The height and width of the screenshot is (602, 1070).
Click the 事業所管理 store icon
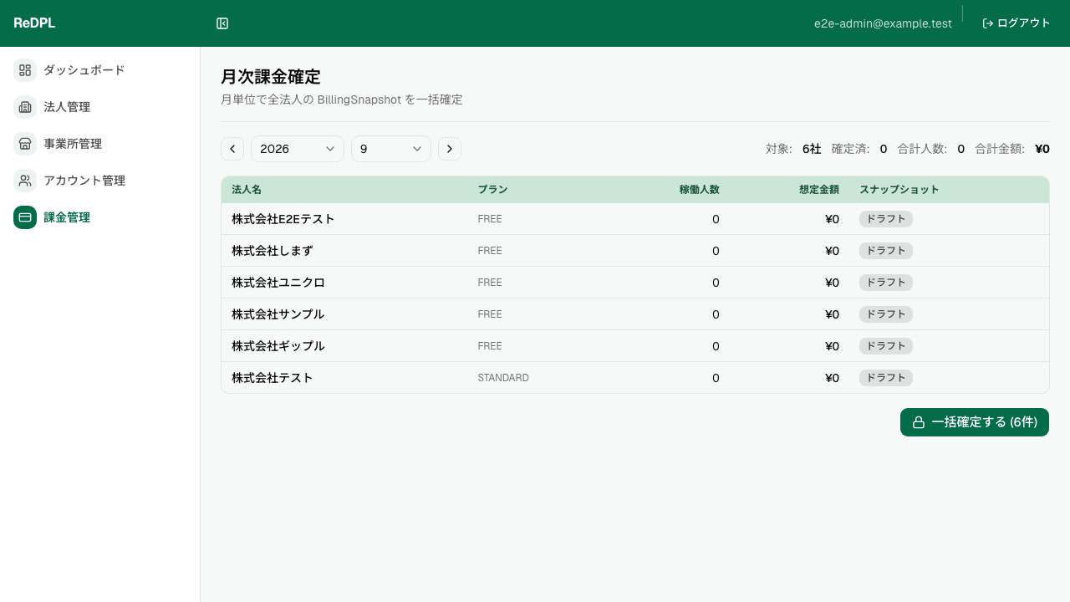[25, 144]
